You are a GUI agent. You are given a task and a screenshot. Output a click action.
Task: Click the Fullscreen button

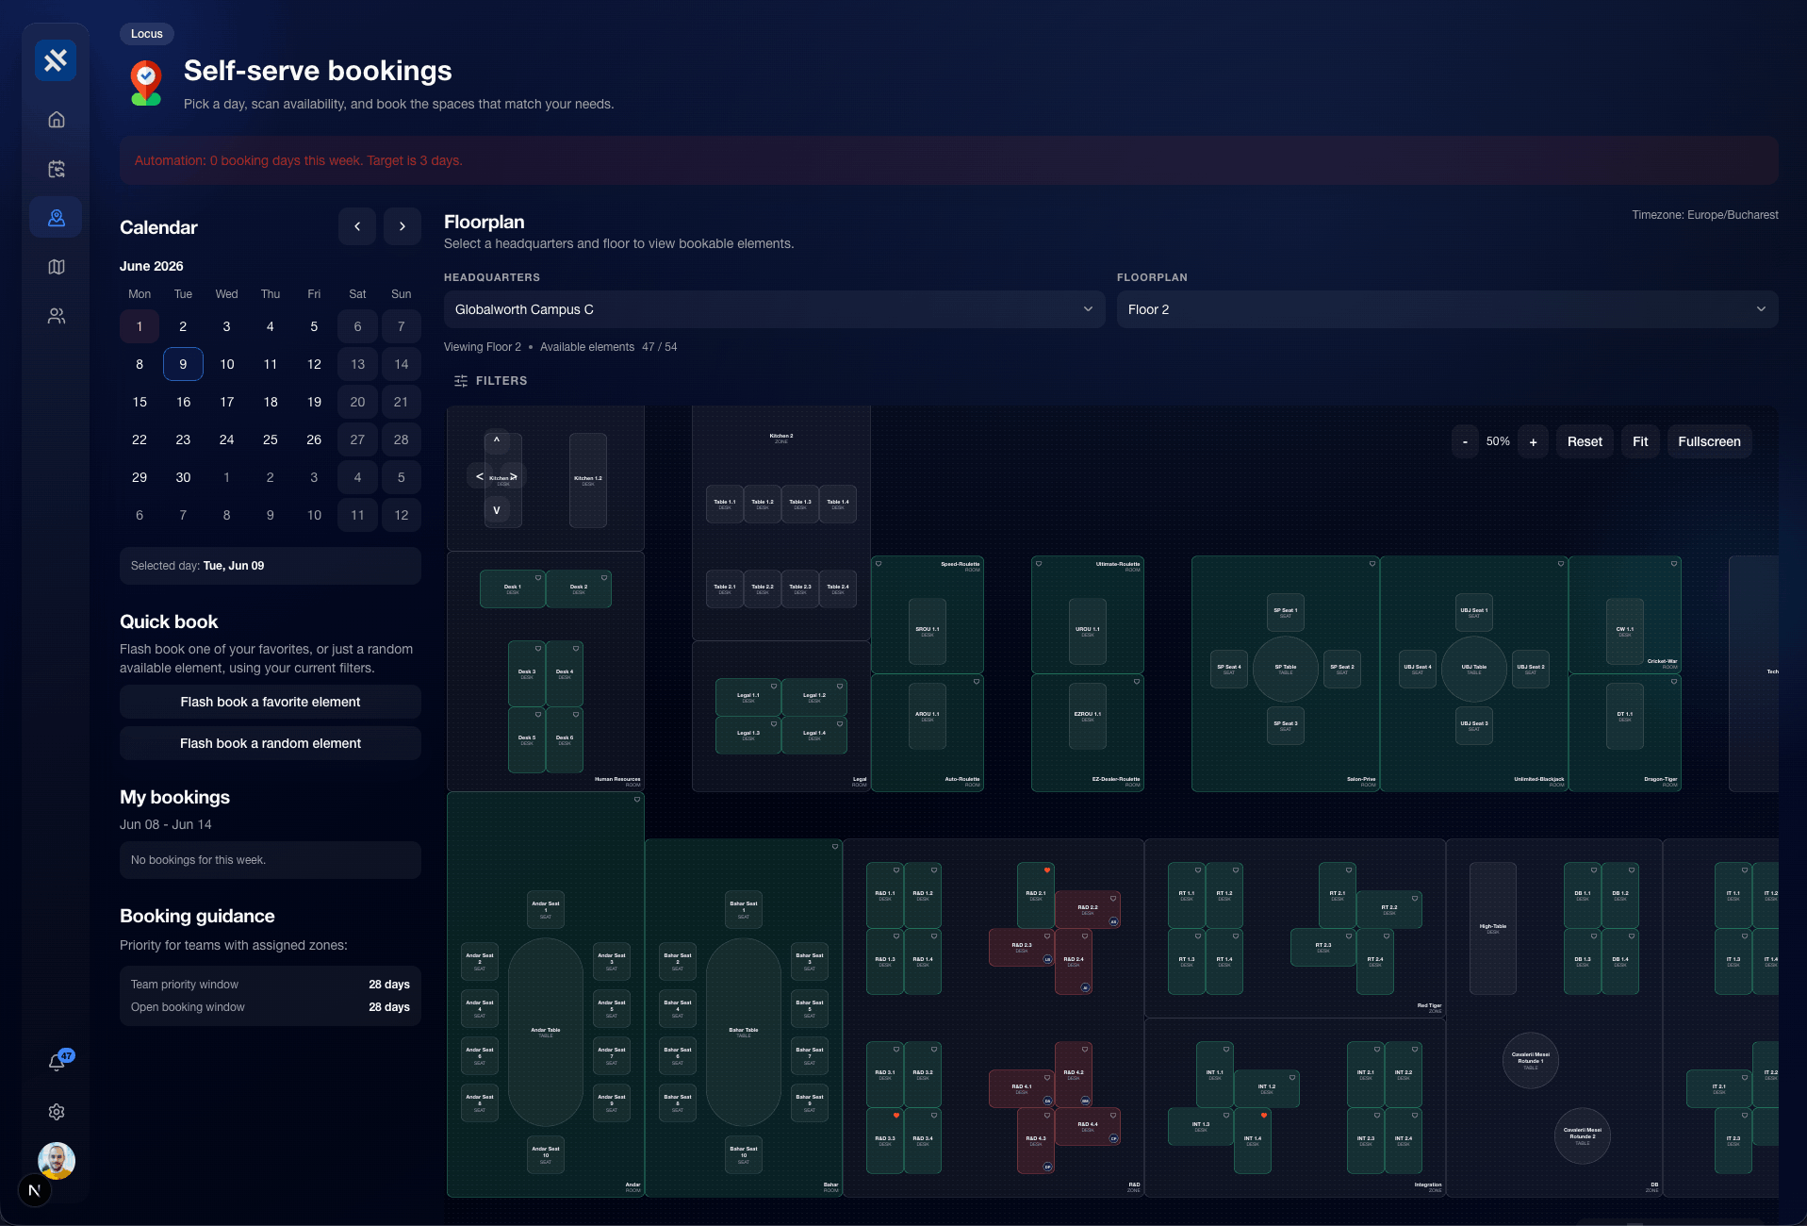tap(1709, 441)
